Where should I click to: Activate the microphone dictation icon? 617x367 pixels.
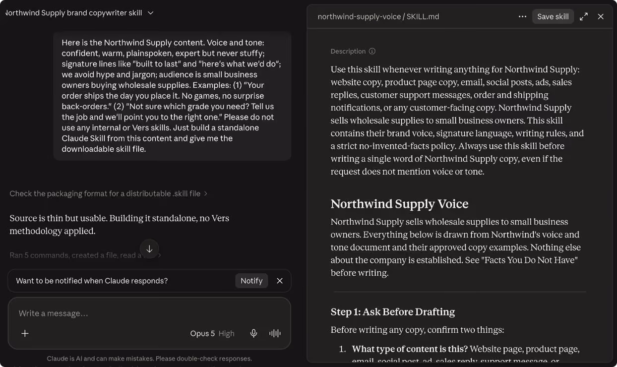click(253, 333)
